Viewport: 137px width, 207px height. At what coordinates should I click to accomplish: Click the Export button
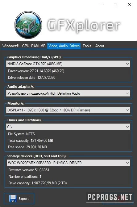(x=19, y=199)
